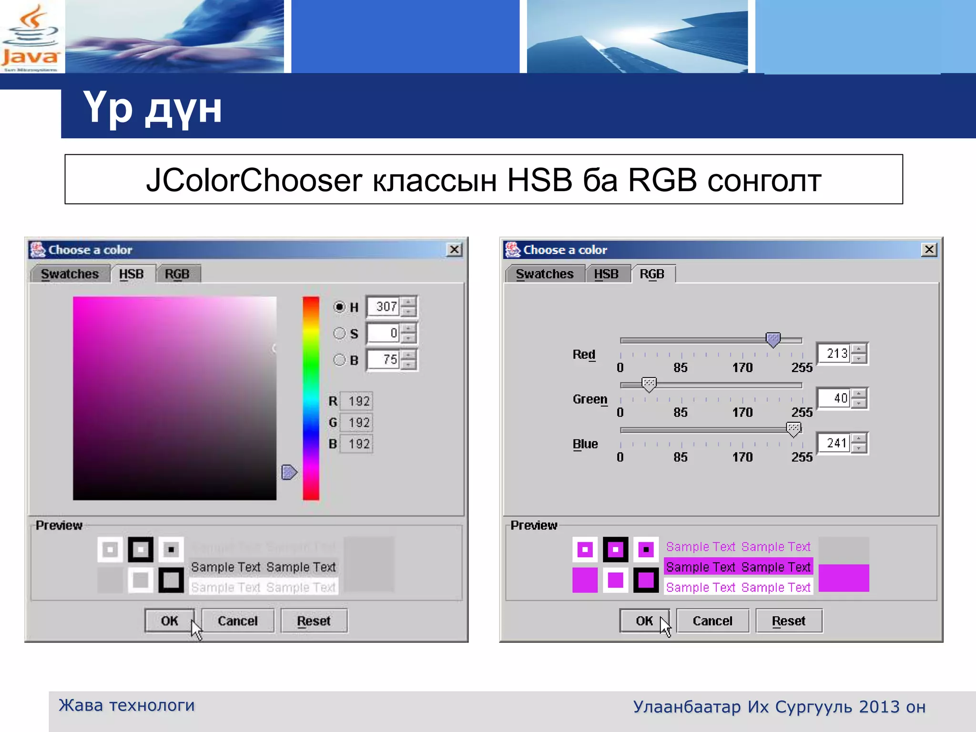The image size is (976, 732).
Task: Increase the Red spinner value
Action: (x=859, y=349)
